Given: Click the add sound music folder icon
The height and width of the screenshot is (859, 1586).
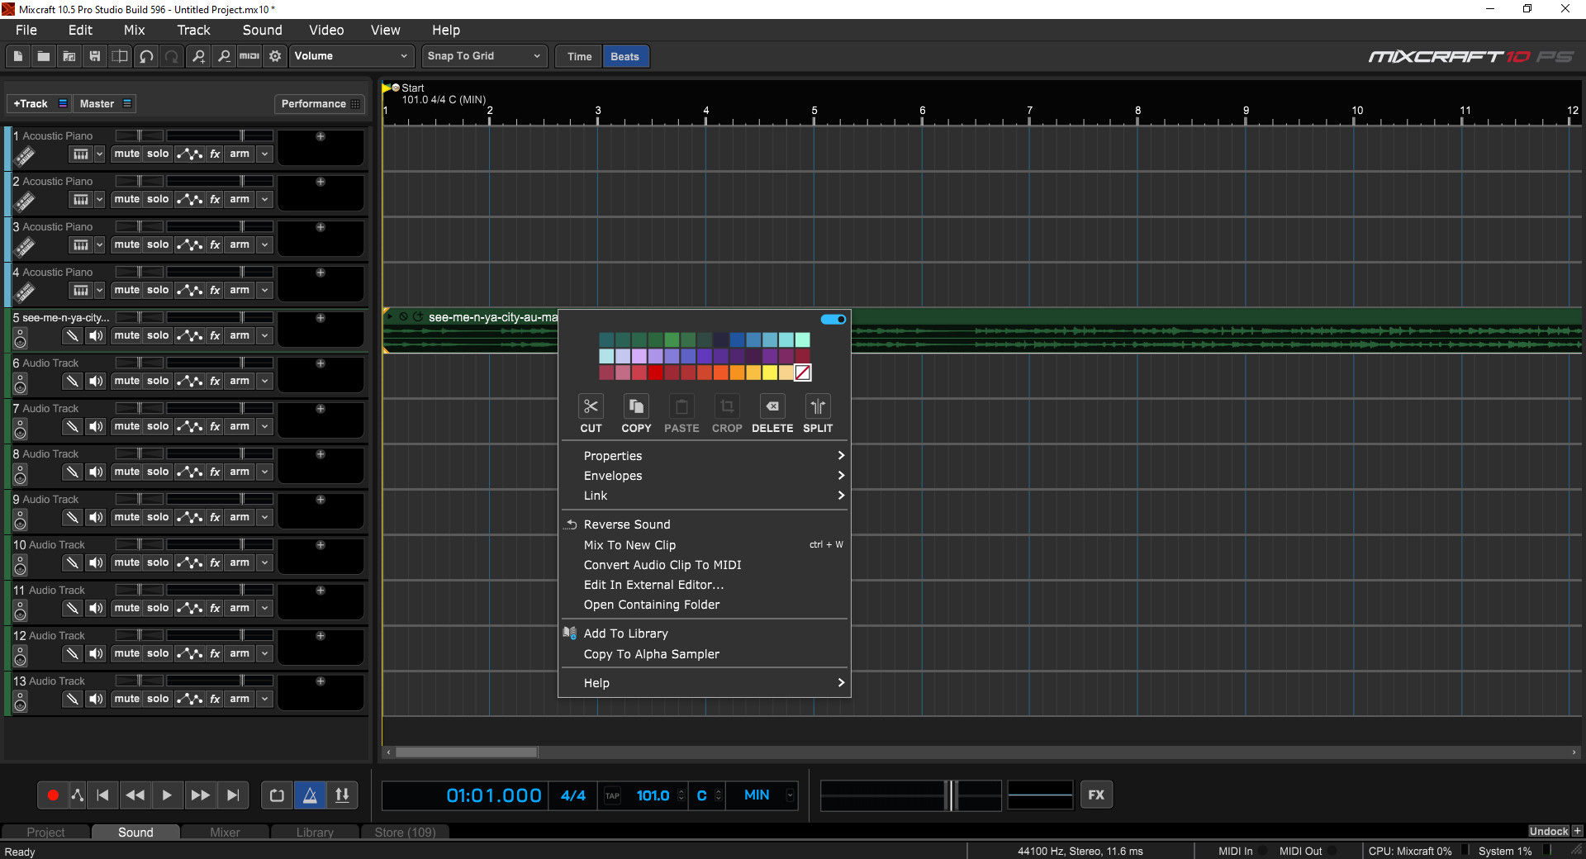Looking at the screenshot, I should click(x=69, y=56).
